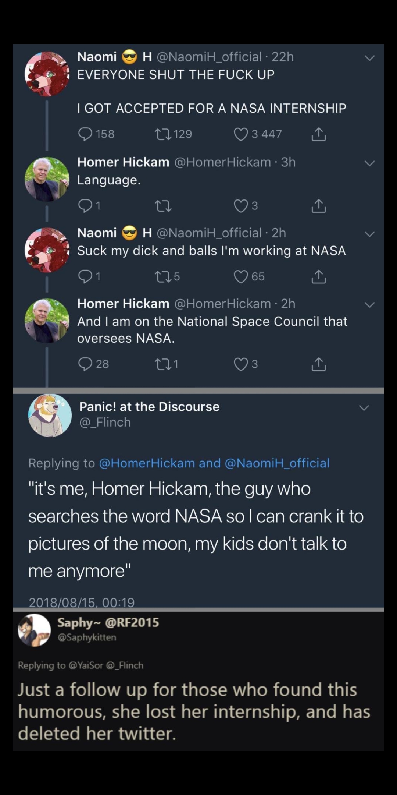View Homer Hickam's profile picture on "Language." tweet
This screenshot has height=795, width=397.
pyautogui.click(x=47, y=179)
